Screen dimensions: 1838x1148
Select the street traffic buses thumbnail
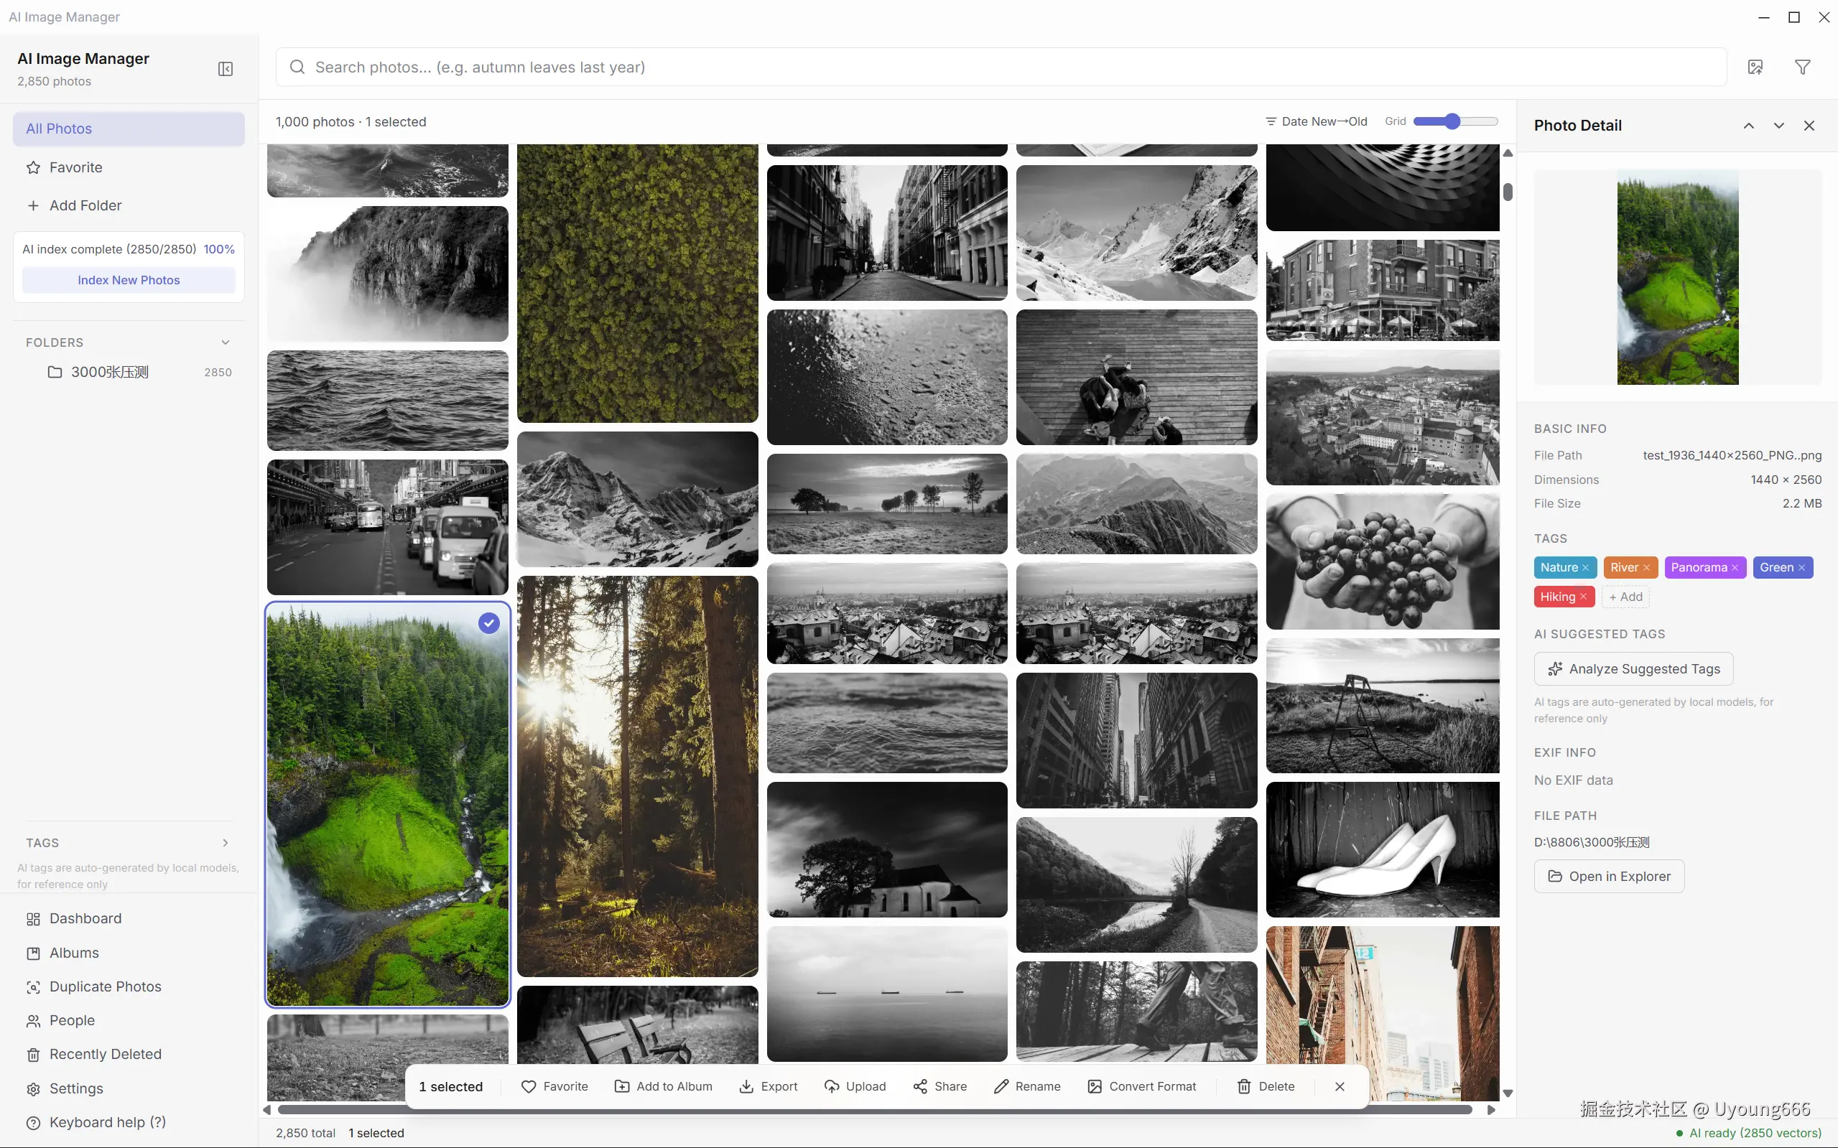pyautogui.click(x=387, y=527)
